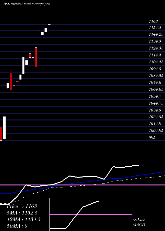Click the 995 price axis label
The height and width of the screenshot is (231, 165).
(x=152, y=138)
